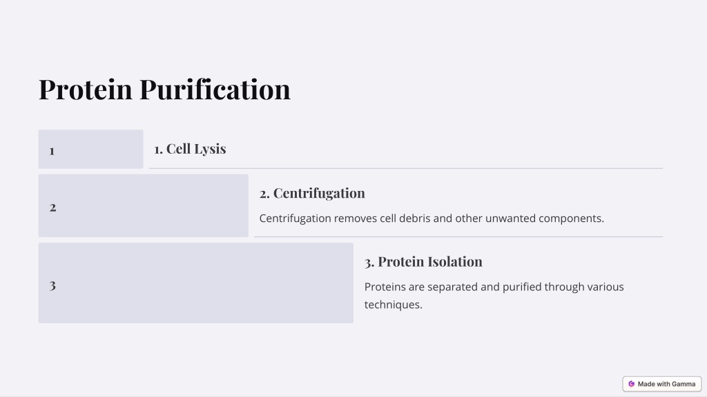This screenshot has width=707, height=397.
Task: Click the '3. Protein Isolation' heading
Action: tap(423, 261)
